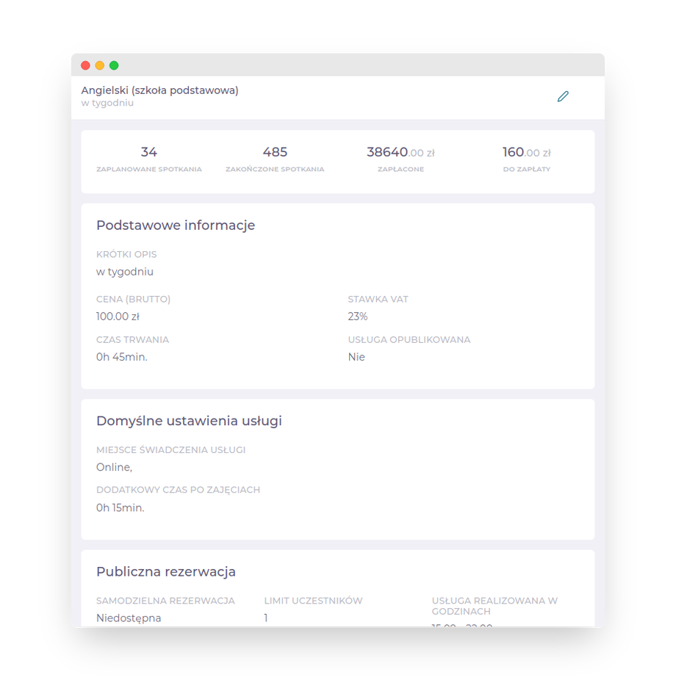Open the 485 Zakończone spotkania stat

[275, 153]
